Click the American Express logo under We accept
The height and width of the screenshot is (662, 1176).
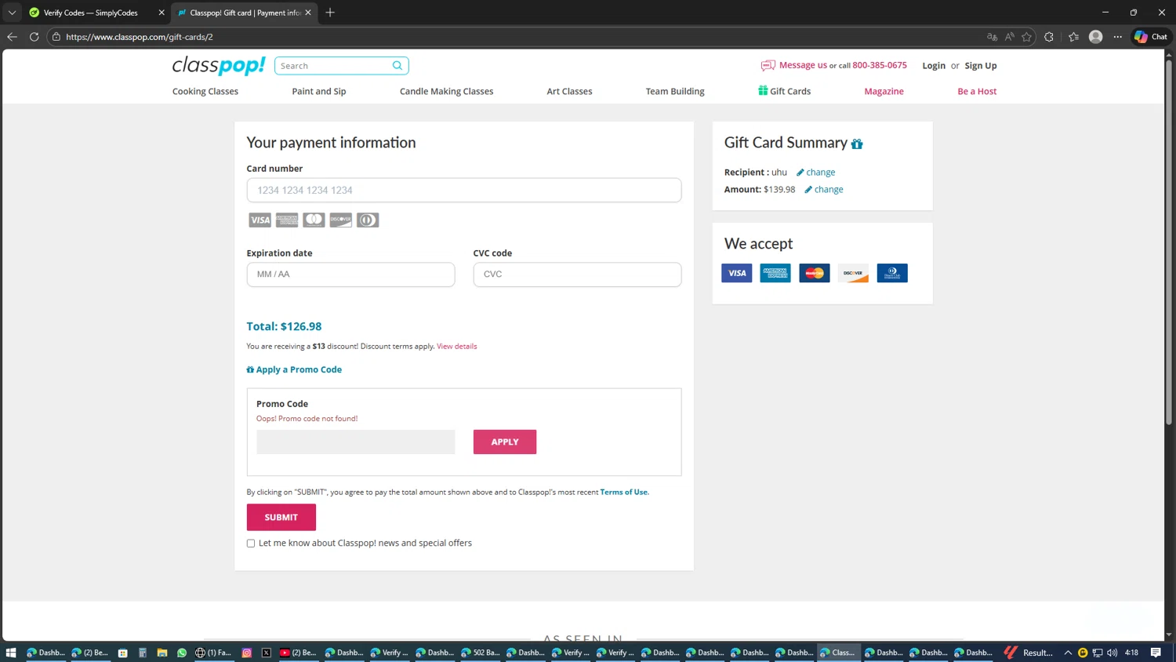tap(775, 273)
